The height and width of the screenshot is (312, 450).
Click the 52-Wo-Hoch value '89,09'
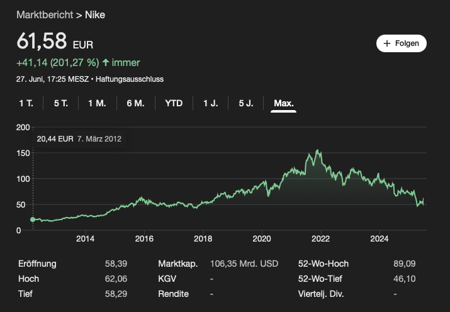(x=404, y=264)
